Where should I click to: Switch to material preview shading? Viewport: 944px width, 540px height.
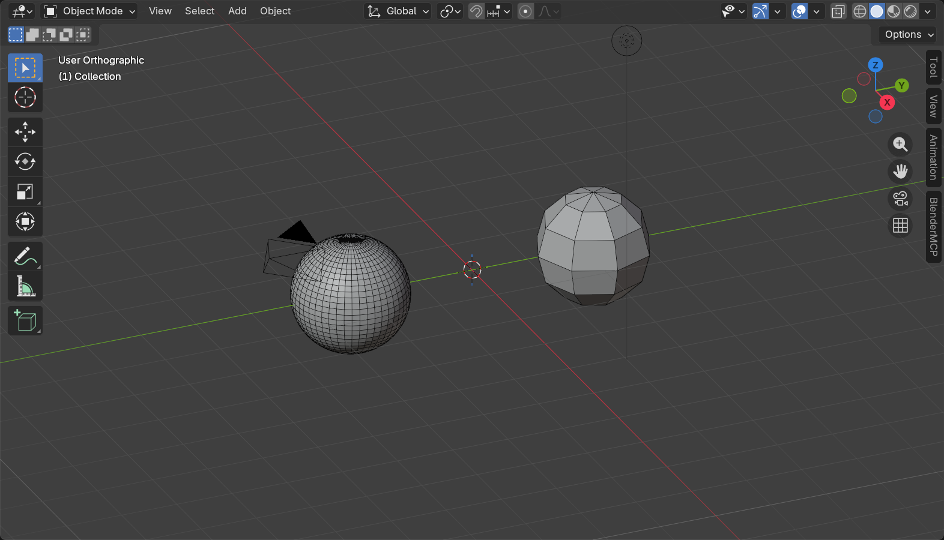tap(894, 11)
